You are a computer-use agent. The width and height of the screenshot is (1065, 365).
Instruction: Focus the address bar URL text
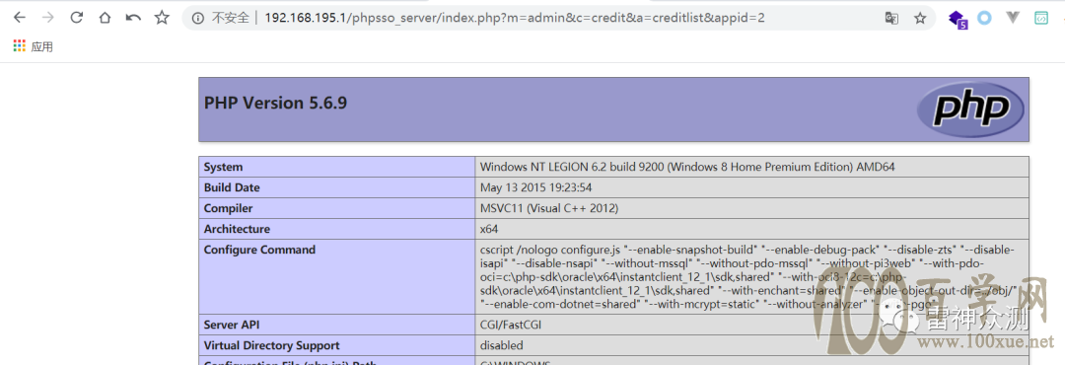click(514, 18)
